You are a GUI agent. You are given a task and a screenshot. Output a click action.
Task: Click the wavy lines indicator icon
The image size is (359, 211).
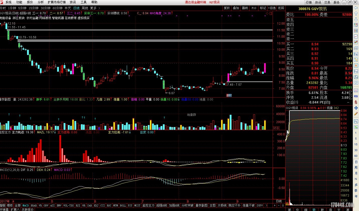356,90
